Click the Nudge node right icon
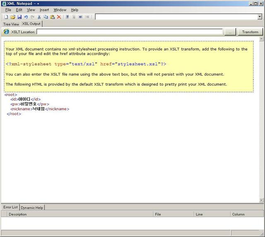Image resolution: width=265 pixels, height=237 pixels. [87, 17]
